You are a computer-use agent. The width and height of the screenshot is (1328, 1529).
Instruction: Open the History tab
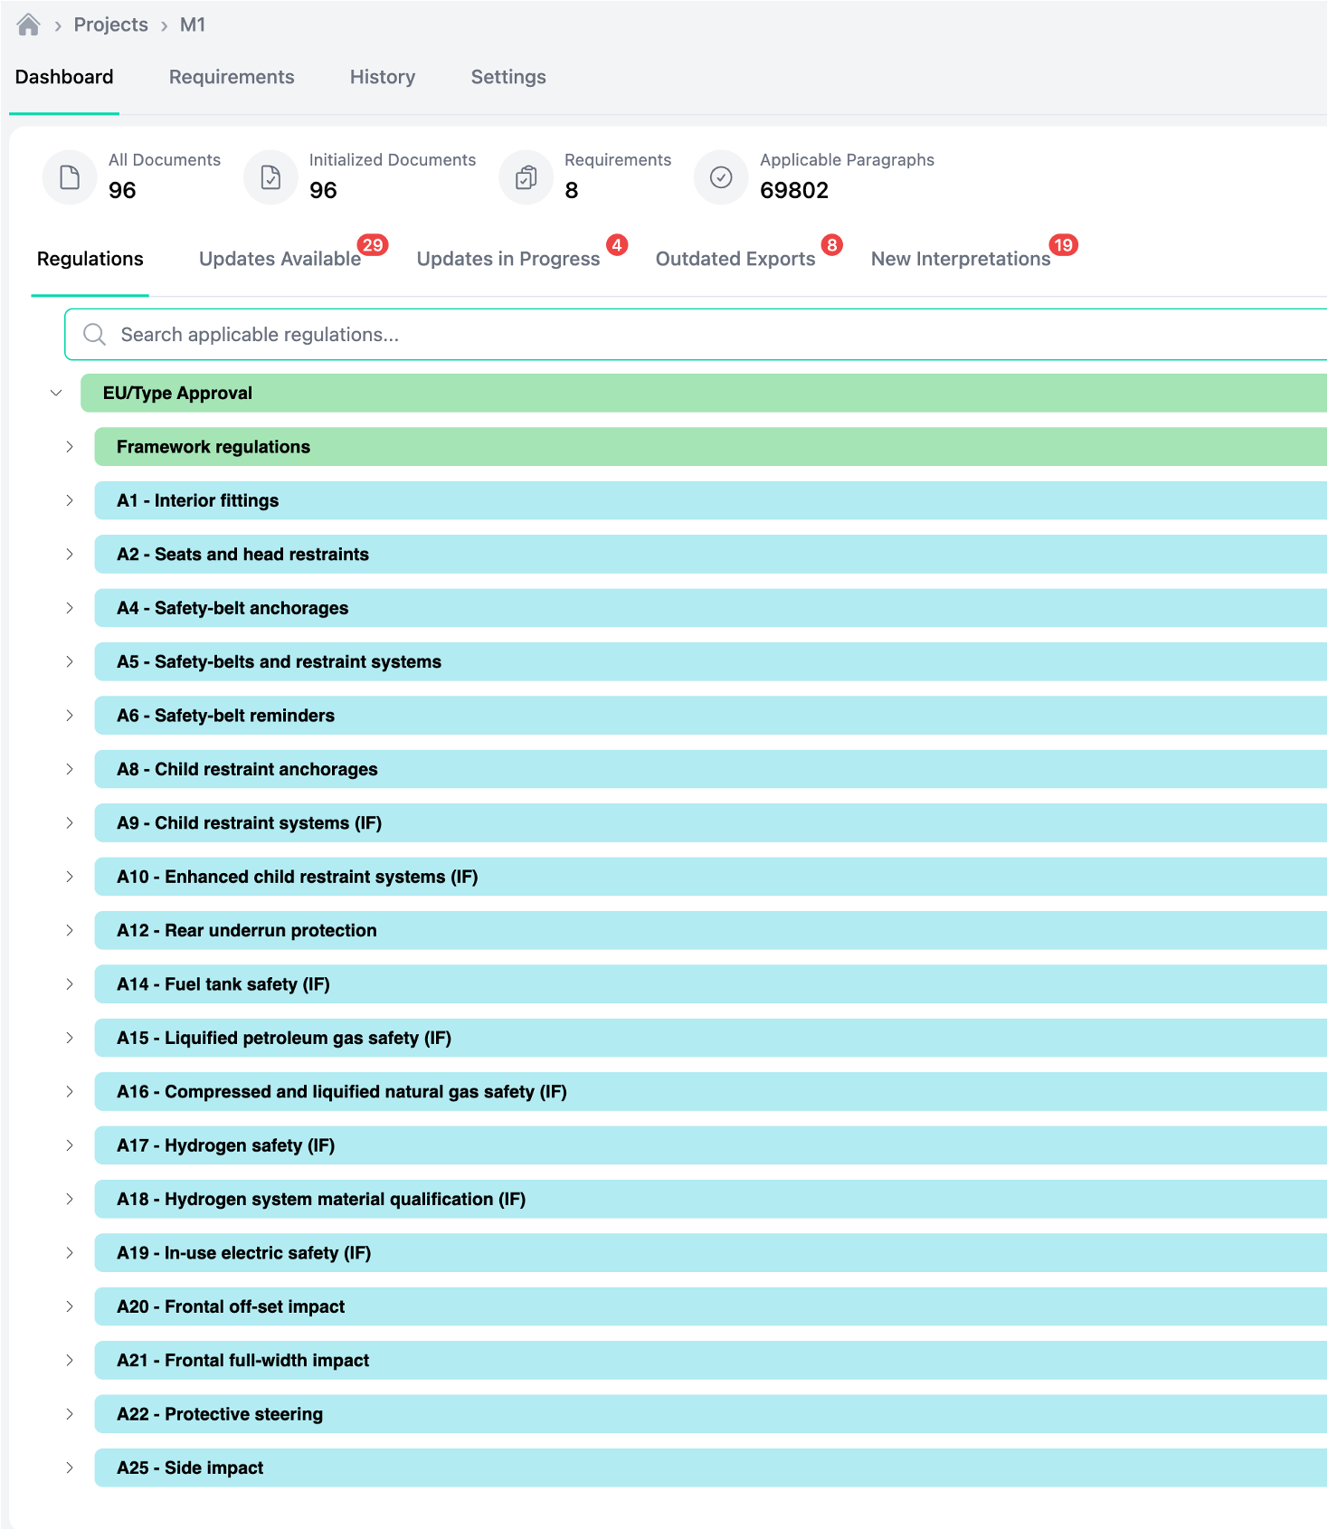[383, 77]
